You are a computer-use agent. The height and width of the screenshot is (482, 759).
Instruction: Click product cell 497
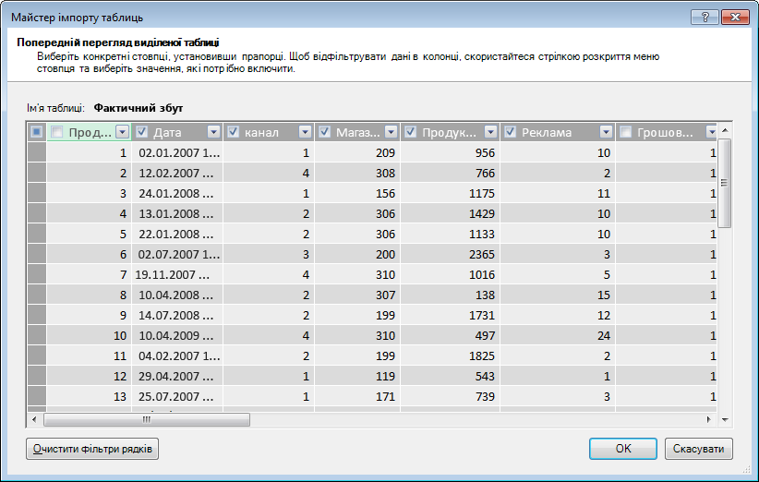tap(451, 335)
